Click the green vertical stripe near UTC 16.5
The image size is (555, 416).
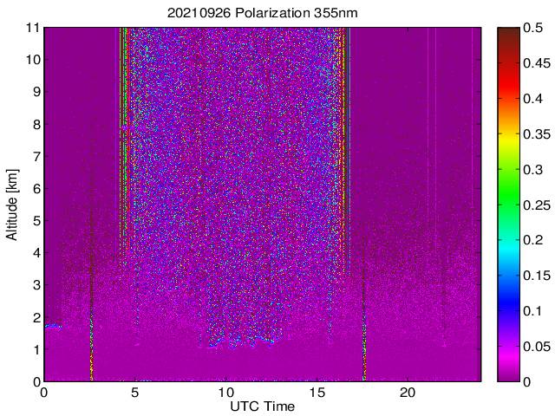pos(344,130)
